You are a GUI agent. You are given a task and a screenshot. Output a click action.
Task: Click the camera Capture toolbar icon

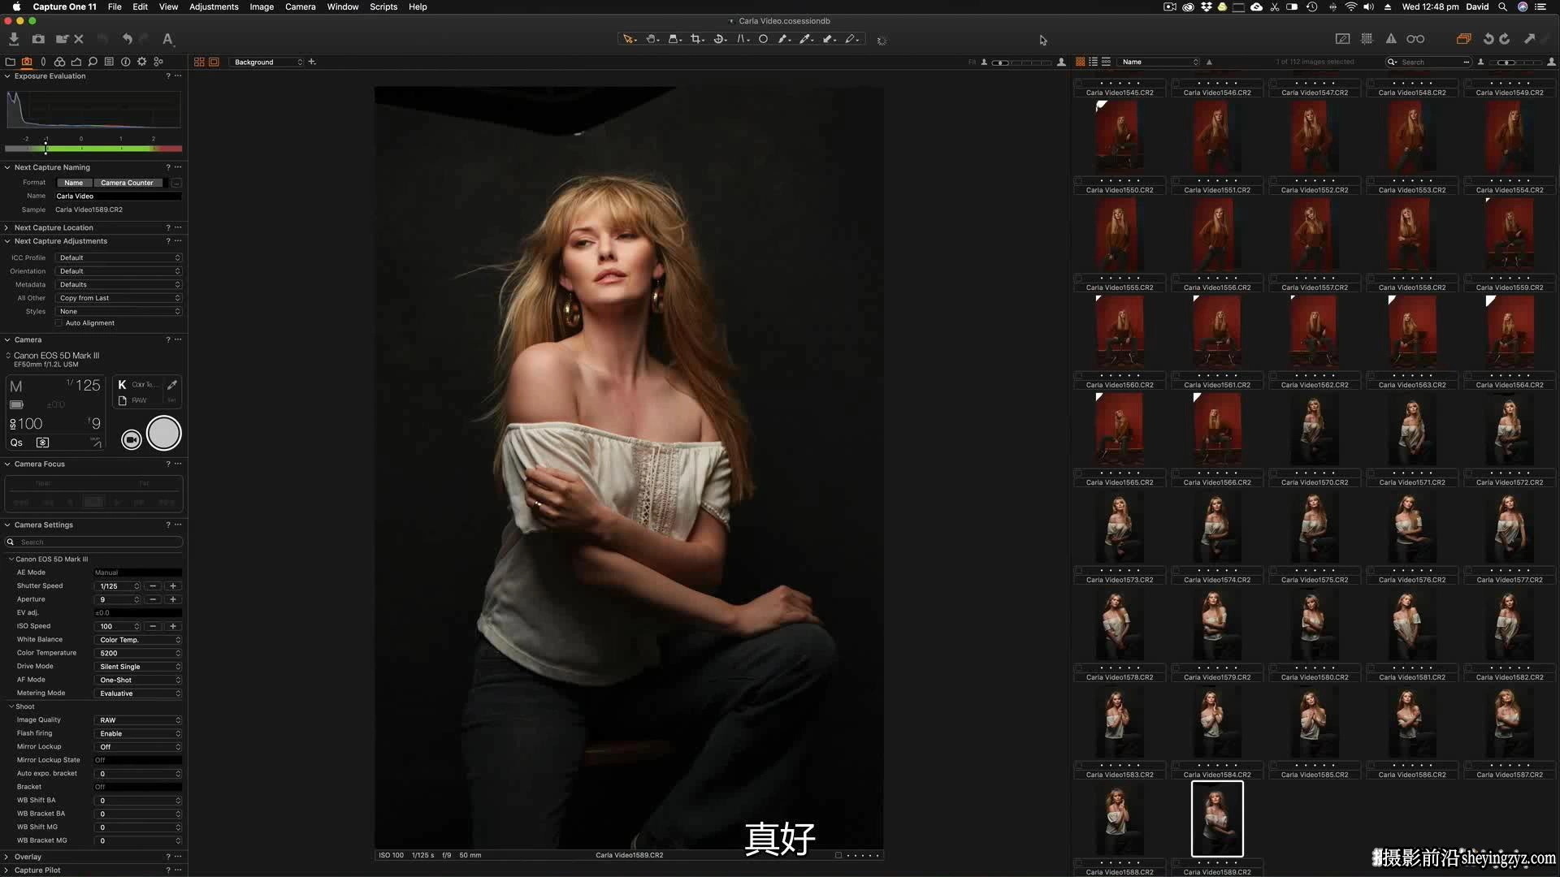(x=38, y=39)
